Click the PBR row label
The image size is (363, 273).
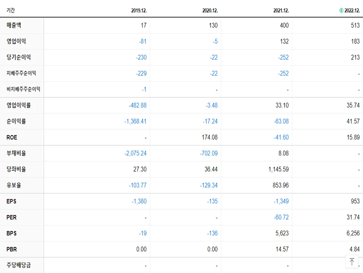click(x=11, y=249)
